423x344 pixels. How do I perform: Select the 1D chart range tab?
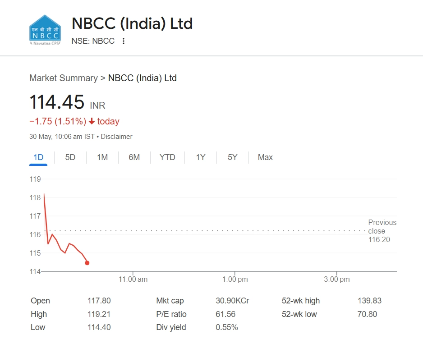[38, 157]
